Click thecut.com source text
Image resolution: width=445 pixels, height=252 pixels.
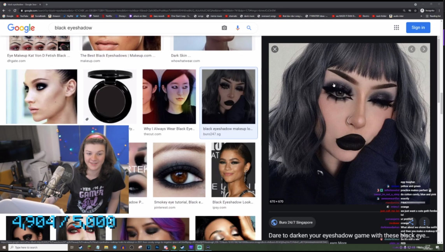pos(152,134)
